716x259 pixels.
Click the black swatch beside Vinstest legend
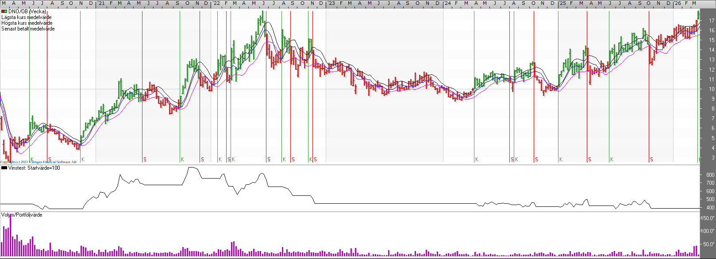pos(4,168)
